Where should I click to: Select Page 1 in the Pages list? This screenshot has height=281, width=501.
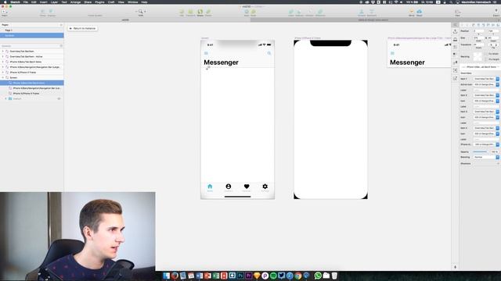click(x=32, y=30)
